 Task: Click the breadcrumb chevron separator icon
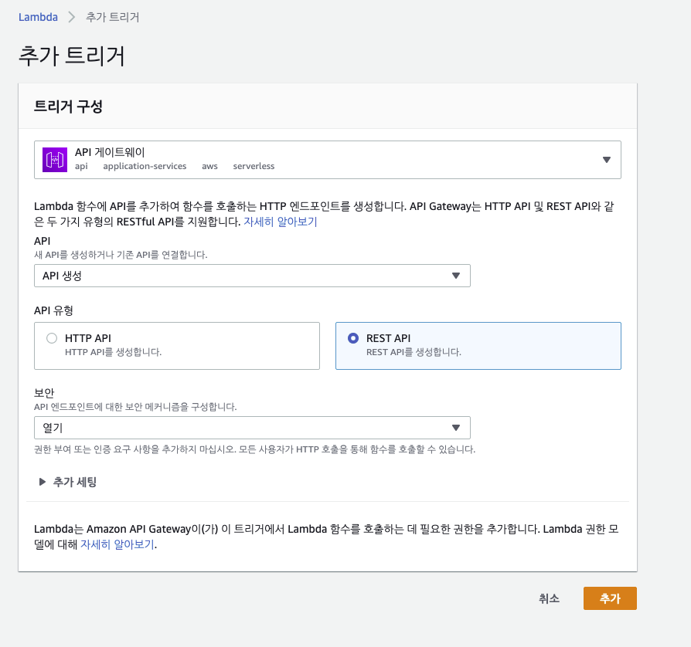tap(71, 17)
